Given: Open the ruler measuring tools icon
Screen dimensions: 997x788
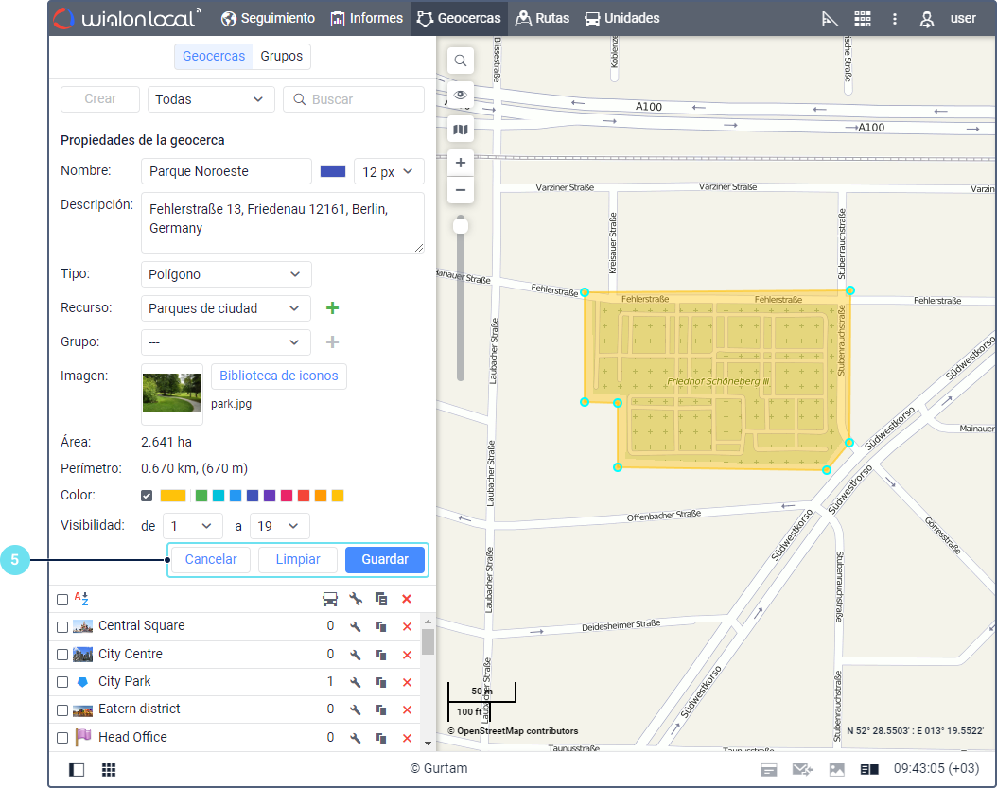Looking at the screenshot, I should (830, 19).
